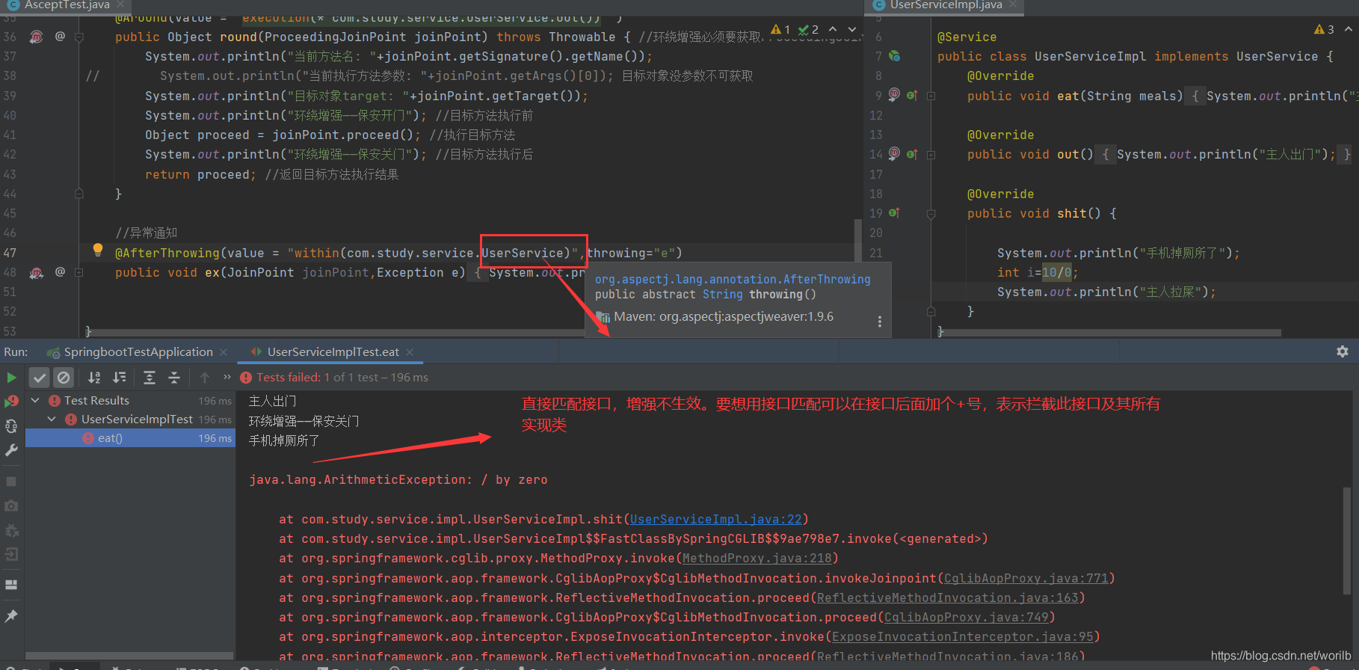
Task: Go to previous highlighted problem in AsceptTest editor
Action: pyautogui.click(x=833, y=29)
